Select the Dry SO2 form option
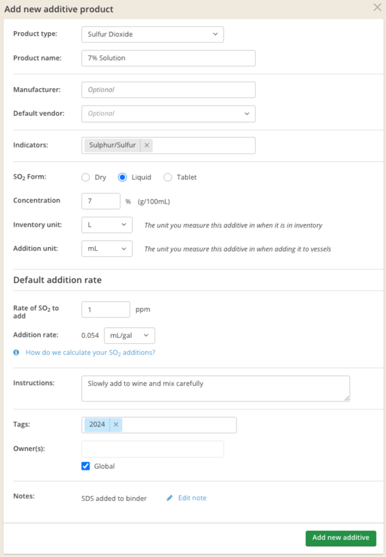Viewport: 386px width, 557px height. point(86,178)
